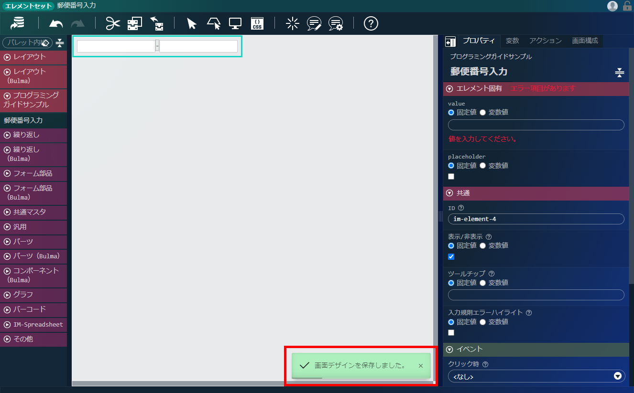Screen dimensions: 634x393
Task: Expand the レイアウト palette category
Action: [33, 57]
